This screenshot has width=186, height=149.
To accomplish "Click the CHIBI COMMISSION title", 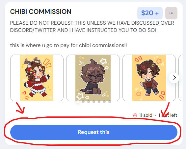I will (41, 12).
